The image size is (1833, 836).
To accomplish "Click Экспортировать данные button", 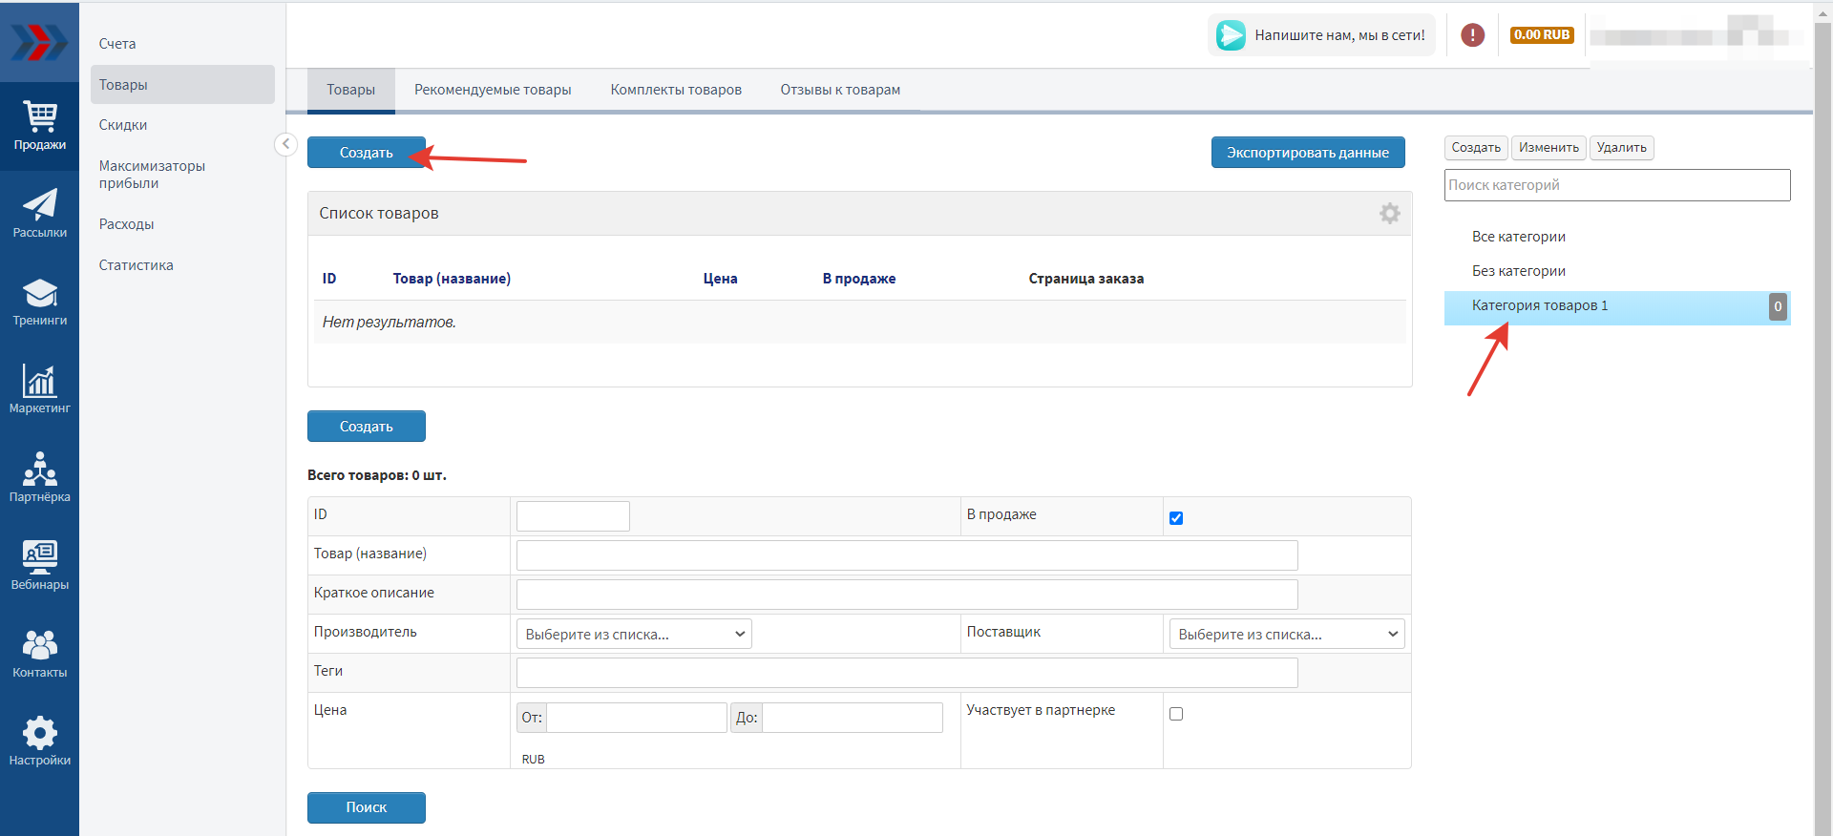I will click(x=1307, y=153).
